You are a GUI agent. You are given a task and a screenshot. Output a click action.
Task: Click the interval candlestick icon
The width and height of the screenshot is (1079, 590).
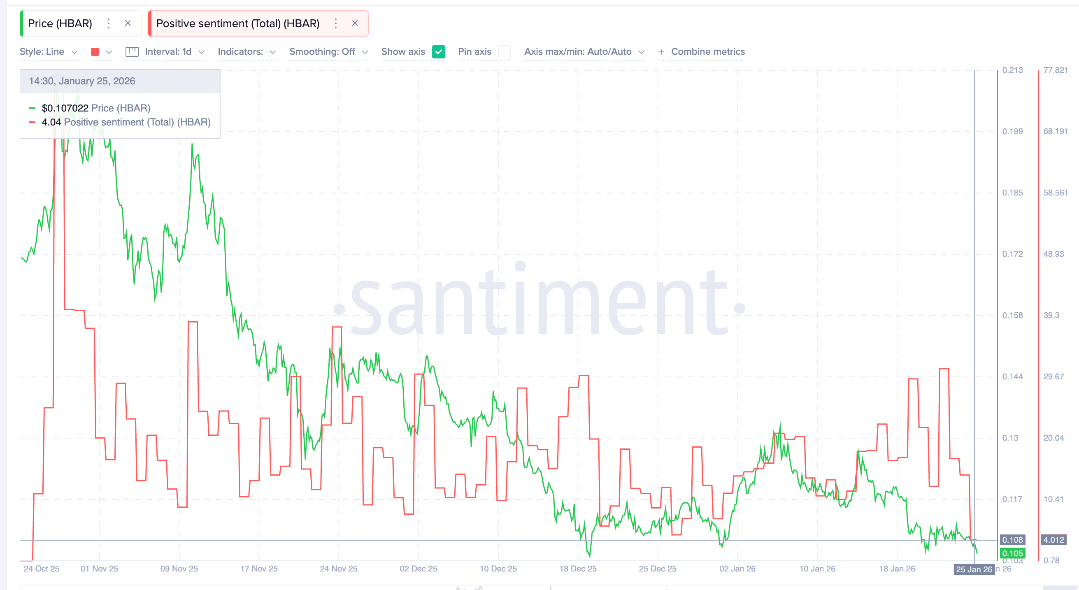click(x=132, y=52)
